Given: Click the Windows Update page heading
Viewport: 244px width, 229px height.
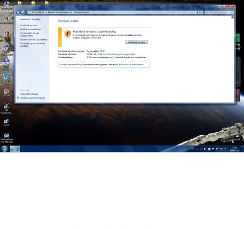Looking at the screenshot, I should 68,21.
